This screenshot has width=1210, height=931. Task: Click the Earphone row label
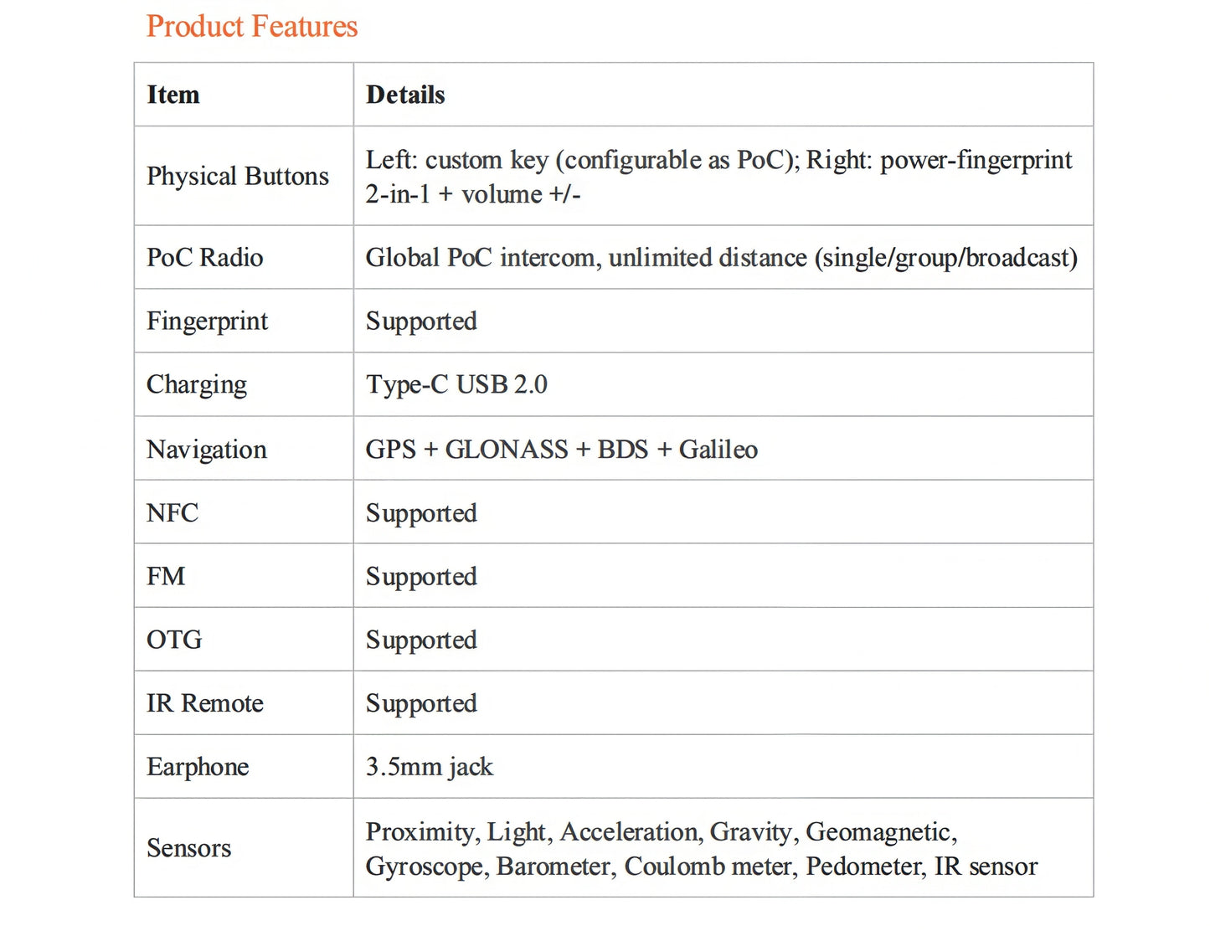click(x=198, y=768)
